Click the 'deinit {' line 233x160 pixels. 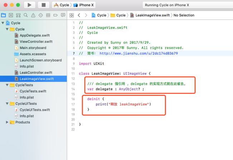96,99
